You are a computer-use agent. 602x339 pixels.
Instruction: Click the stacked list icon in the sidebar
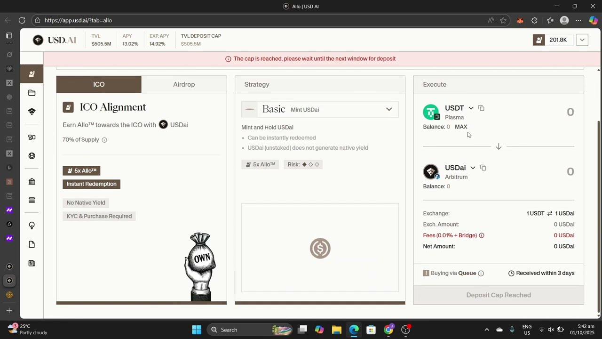point(32,200)
